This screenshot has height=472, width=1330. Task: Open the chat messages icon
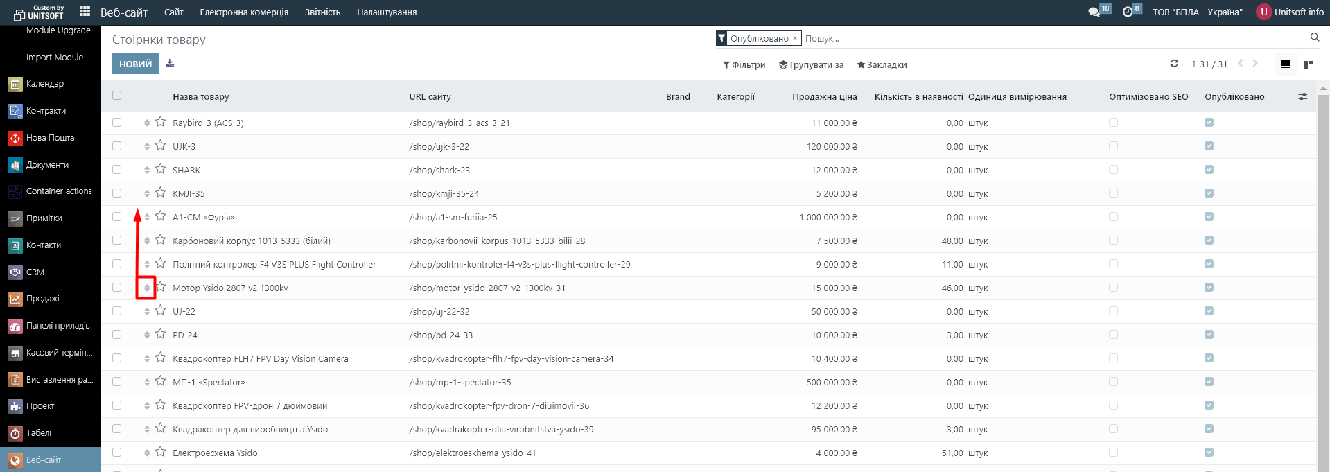coord(1094,12)
